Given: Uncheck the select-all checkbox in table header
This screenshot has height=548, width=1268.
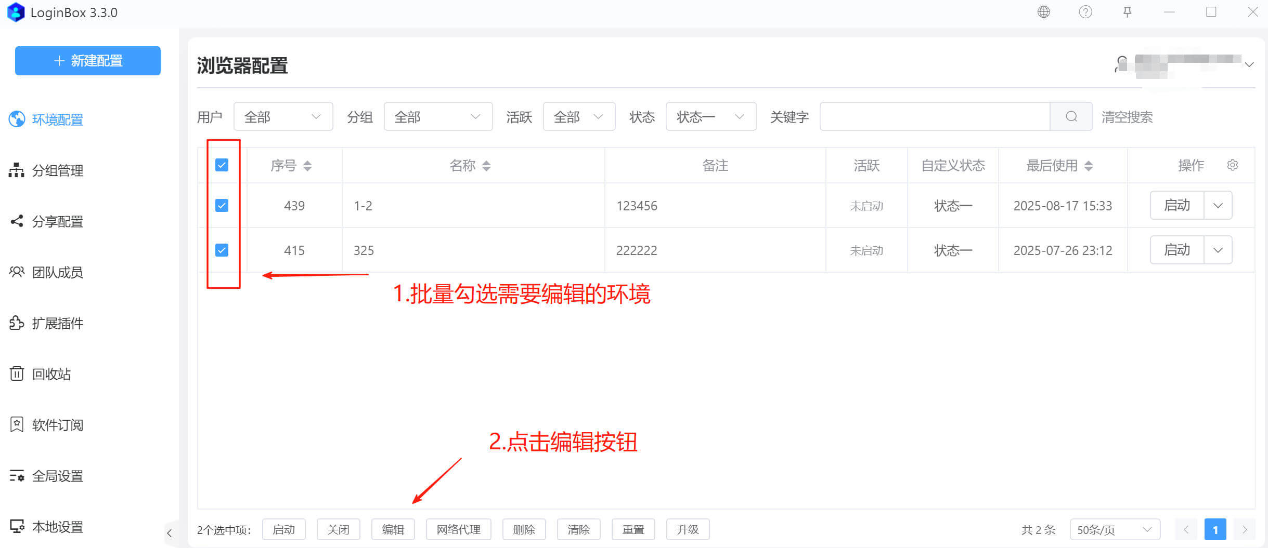Looking at the screenshot, I should (x=222, y=165).
